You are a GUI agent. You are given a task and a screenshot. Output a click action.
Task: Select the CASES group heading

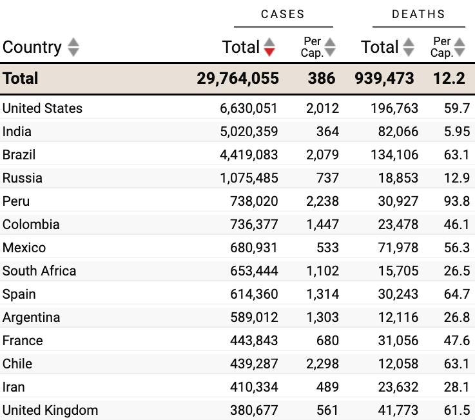click(x=283, y=14)
